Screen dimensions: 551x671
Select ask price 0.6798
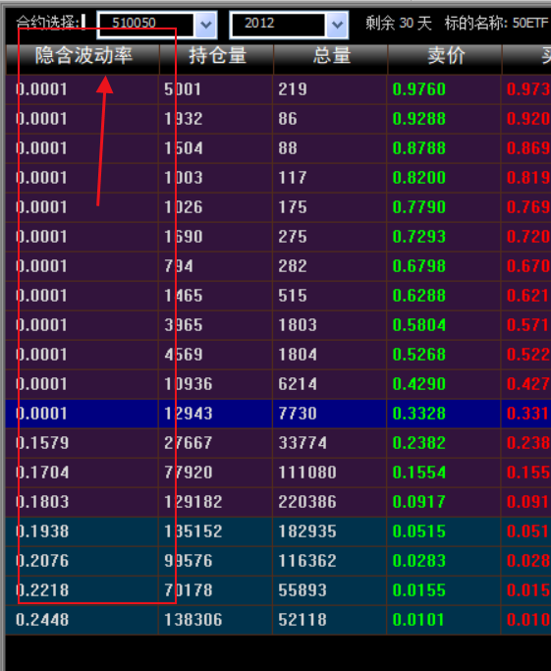(x=419, y=266)
